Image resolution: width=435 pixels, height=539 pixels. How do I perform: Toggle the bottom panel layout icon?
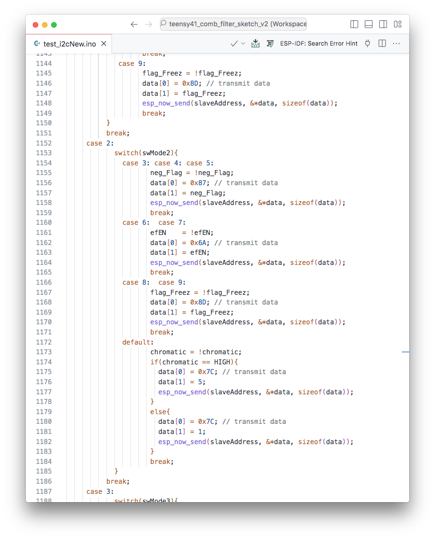[369, 24]
